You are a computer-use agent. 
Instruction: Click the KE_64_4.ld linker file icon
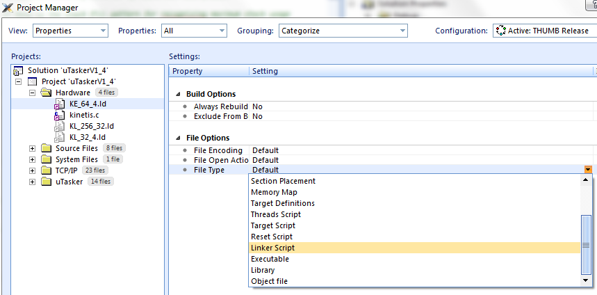(59, 104)
